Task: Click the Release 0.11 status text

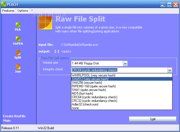Action: pyautogui.click(x=10, y=128)
